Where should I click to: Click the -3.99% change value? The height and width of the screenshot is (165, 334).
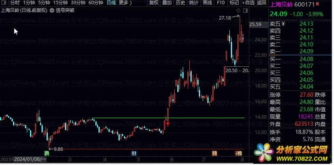[x=315, y=14]
